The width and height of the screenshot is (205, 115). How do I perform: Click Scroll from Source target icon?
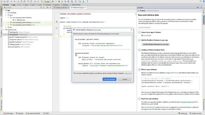tap(41, 8)
